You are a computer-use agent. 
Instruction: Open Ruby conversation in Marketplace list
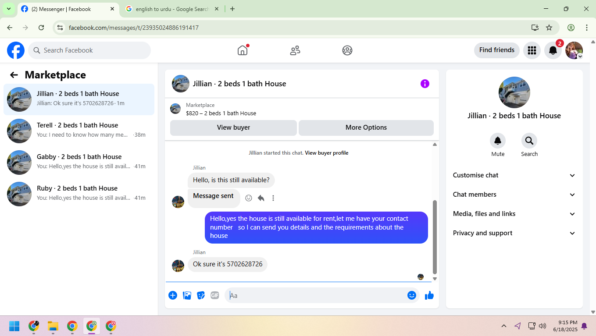79,194
